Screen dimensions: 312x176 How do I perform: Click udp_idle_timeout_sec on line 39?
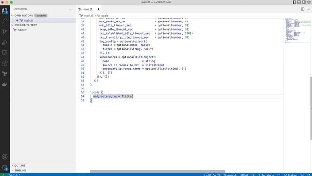pos(115,25)
